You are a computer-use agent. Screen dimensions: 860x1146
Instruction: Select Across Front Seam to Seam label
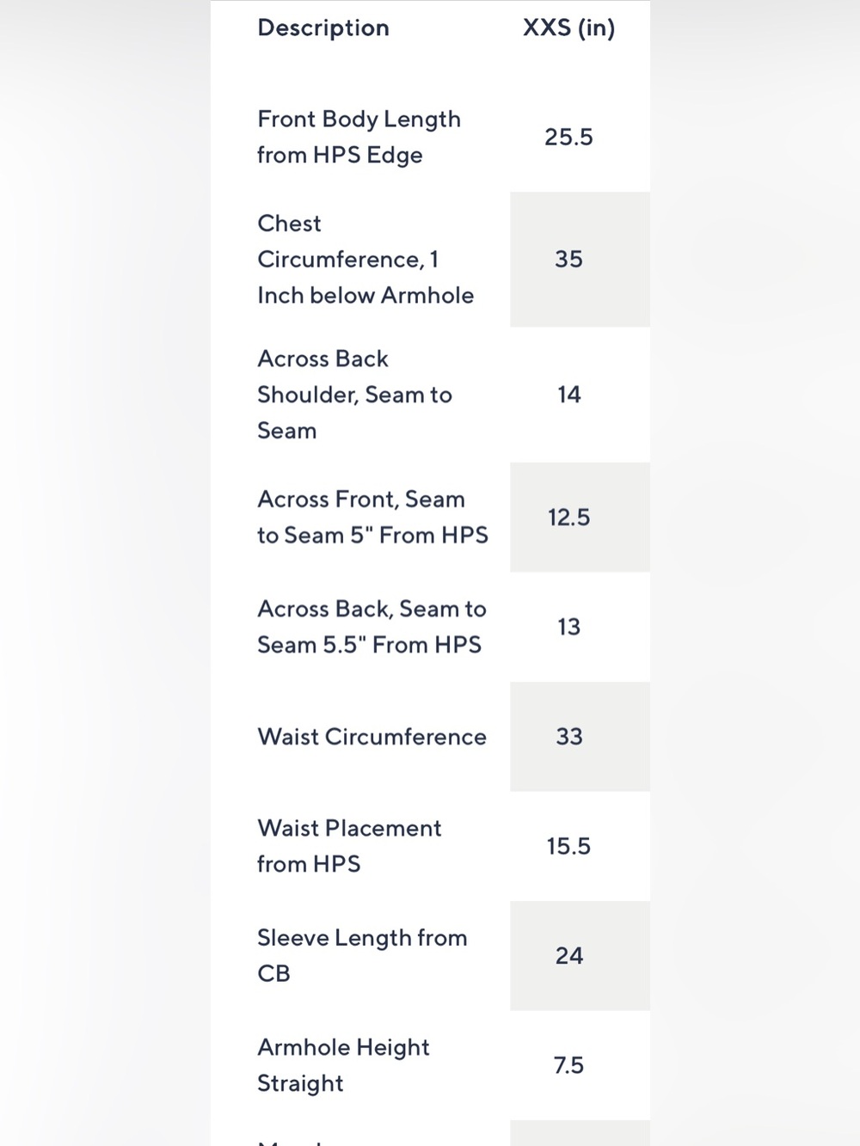click(372, 517)
